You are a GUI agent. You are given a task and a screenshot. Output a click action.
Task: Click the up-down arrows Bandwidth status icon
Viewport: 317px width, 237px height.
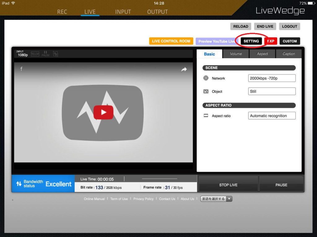19,184
